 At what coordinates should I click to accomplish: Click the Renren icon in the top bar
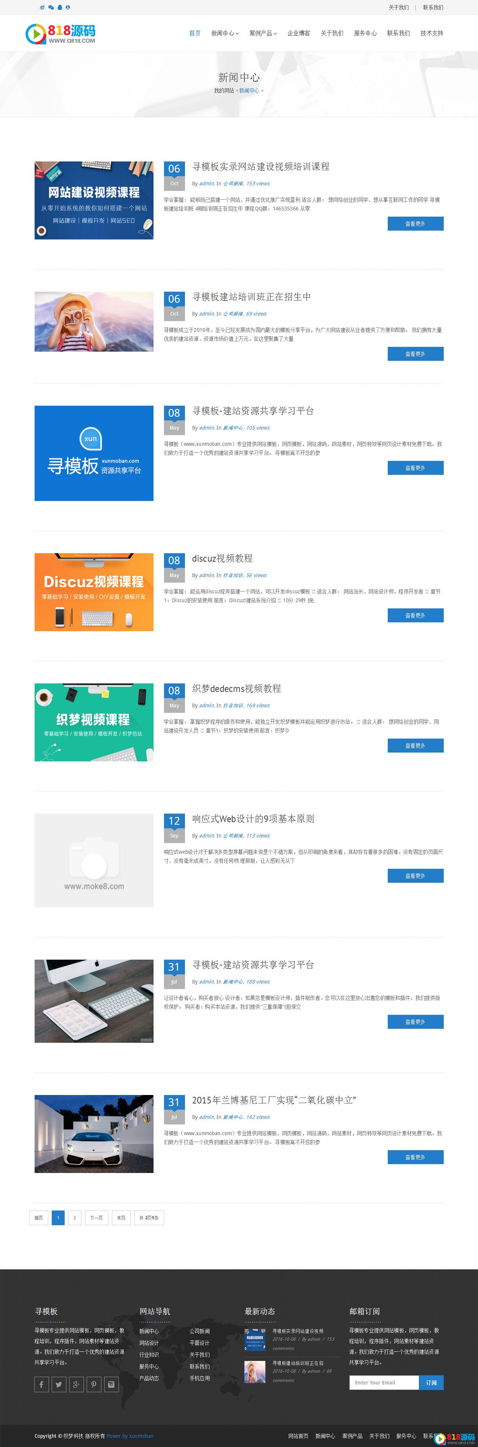point(68,7)
